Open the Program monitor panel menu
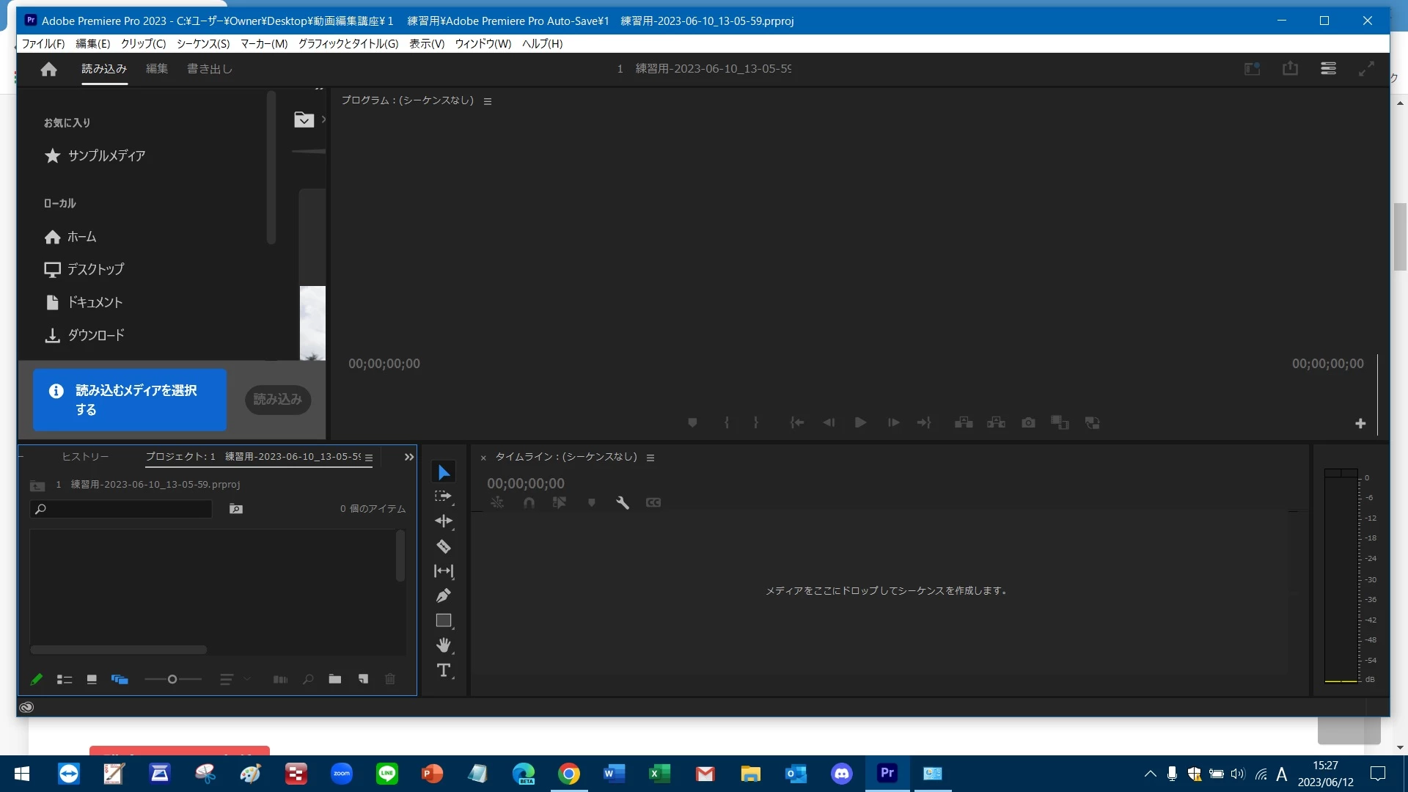The image size is (1408, 792). pyautogui.click(x=488, y=101)
